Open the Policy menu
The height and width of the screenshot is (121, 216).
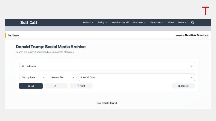tap(102, 22)
